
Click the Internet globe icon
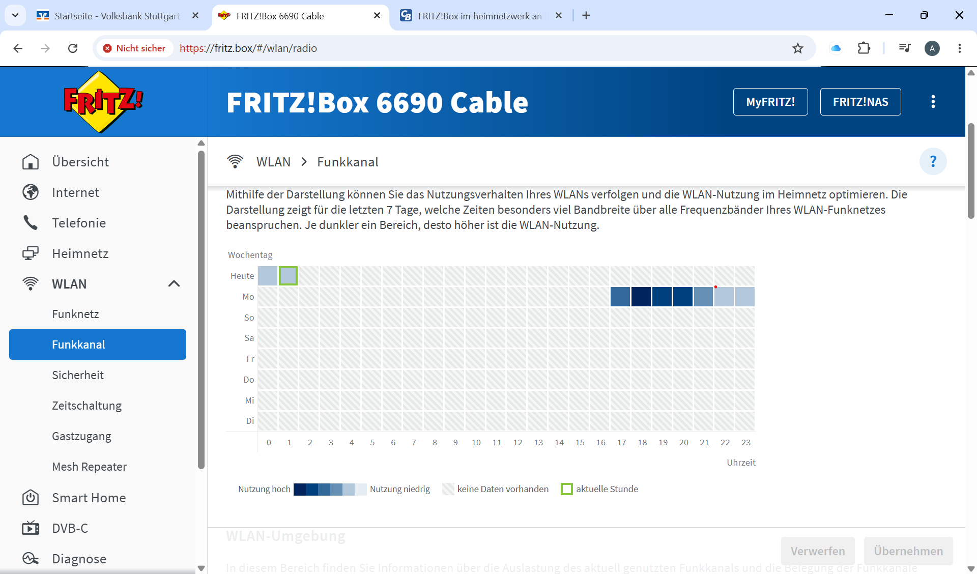click(x=31, y=192)
